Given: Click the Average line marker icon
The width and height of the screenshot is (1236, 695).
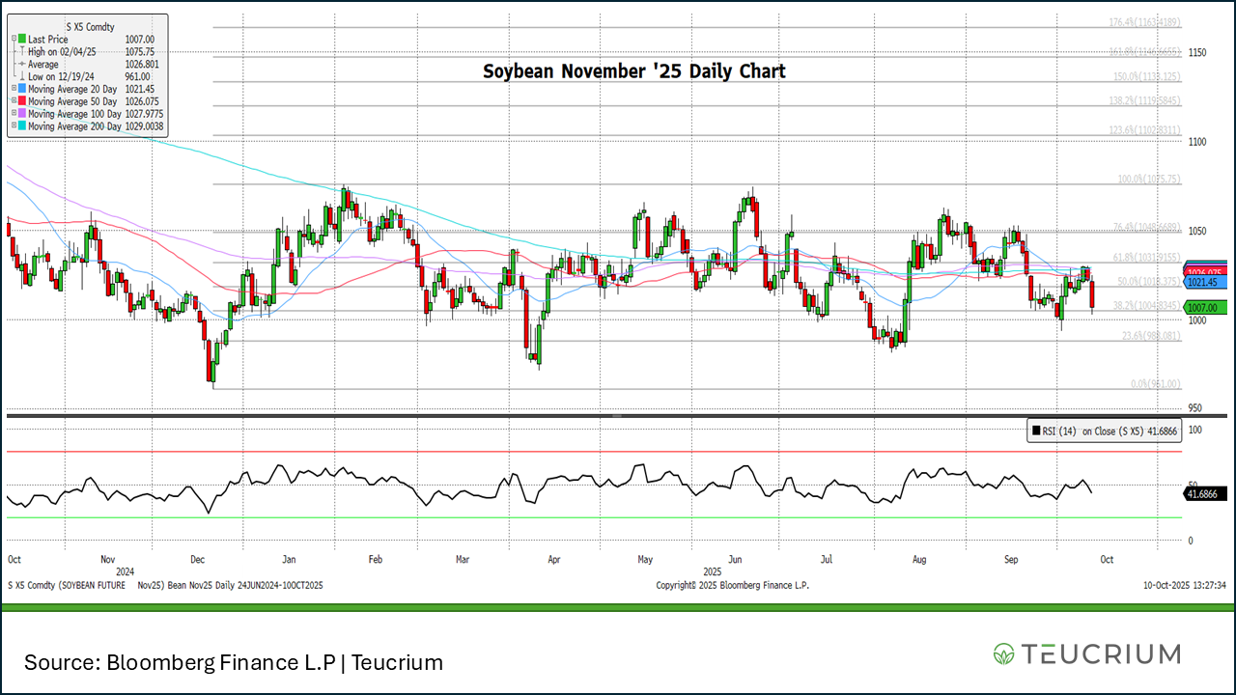Looking at the screenshot, I should click(22, 65).
